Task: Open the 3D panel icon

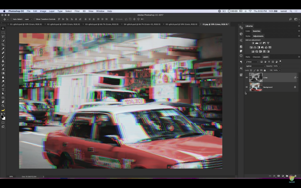Action: coord(241,34)
